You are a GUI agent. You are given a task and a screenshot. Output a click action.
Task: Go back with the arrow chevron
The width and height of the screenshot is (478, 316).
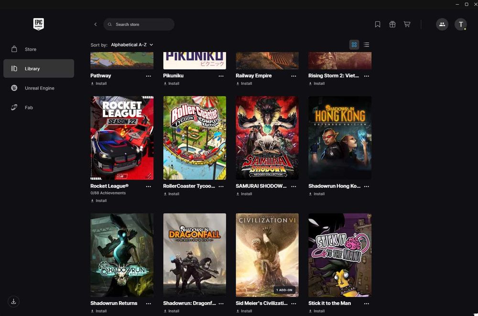click(x=96, y=24)
